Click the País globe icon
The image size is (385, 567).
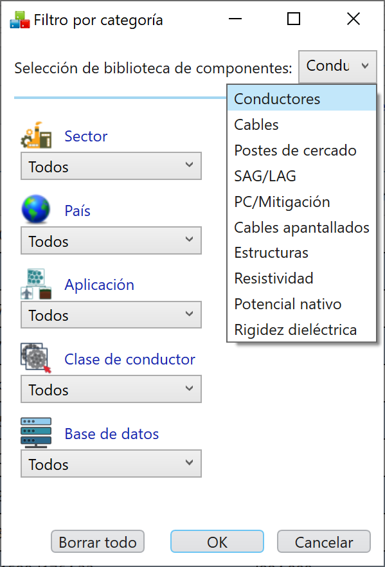pyautogui.click(x=36, y=209)
